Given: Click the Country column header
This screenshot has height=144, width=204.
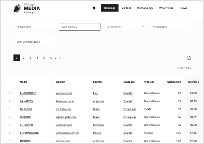Looking at the screenshot, I should (98, 82).
